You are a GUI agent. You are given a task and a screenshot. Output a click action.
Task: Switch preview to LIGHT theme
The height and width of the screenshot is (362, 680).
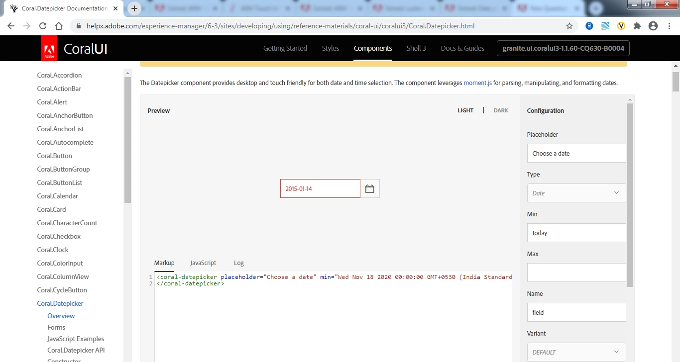point(465,110)
